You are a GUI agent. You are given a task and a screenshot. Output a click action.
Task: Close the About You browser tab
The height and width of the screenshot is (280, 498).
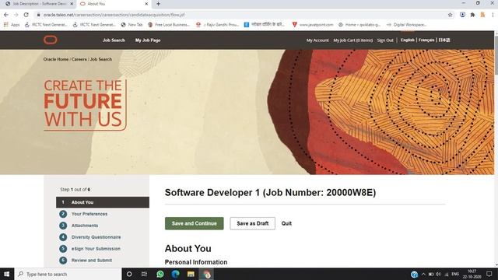(x=146, y=4)
